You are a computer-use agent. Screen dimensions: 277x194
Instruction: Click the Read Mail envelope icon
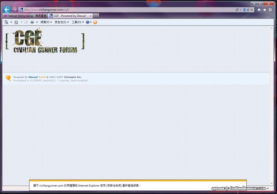pyautogui.click(x=26, y=22)
